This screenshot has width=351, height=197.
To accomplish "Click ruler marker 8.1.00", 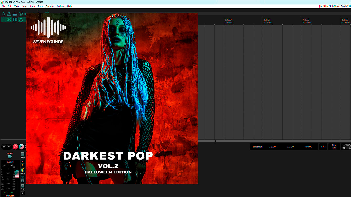I will (345, 20).
